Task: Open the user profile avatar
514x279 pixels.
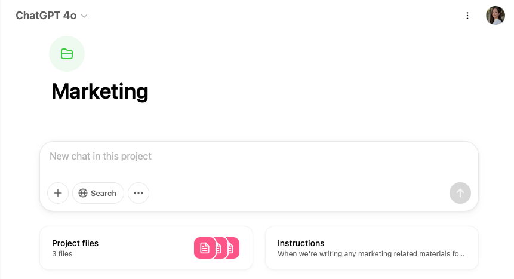Action: (495, 16)
